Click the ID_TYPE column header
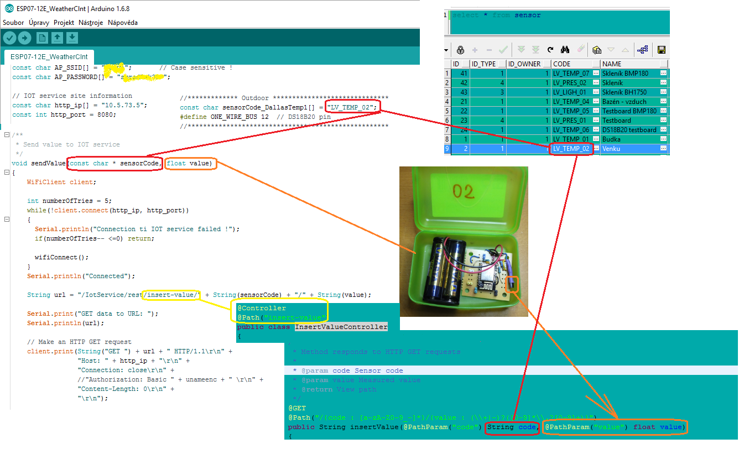The image size is (744, 449). click(488, 64)
